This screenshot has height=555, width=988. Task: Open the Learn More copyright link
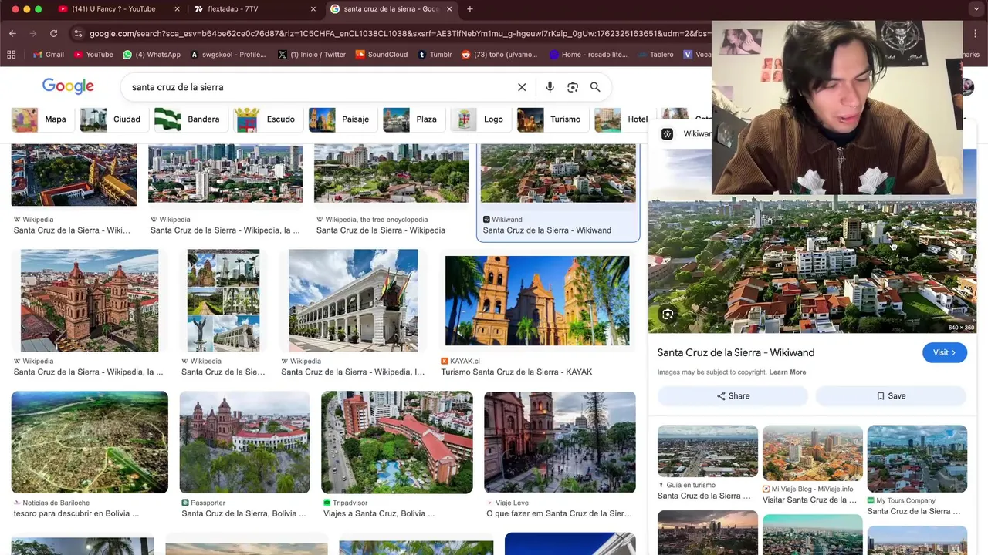click(x=787, y=372)
